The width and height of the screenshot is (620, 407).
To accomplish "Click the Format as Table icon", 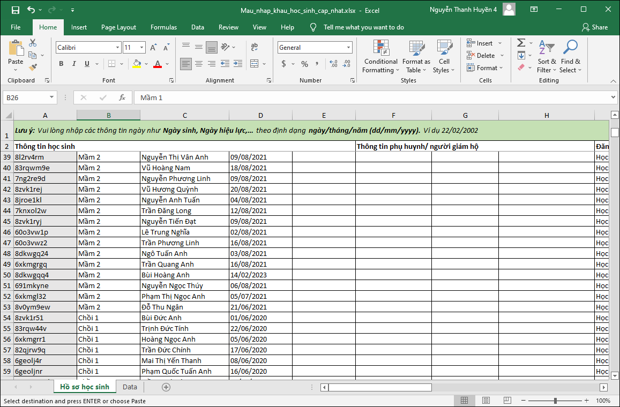I will (x=416, y=57).
